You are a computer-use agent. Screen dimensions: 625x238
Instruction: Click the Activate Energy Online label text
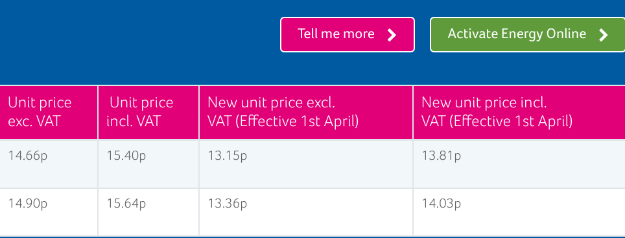tap(517, 34)
